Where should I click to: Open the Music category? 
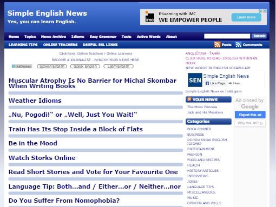(193, 198)
